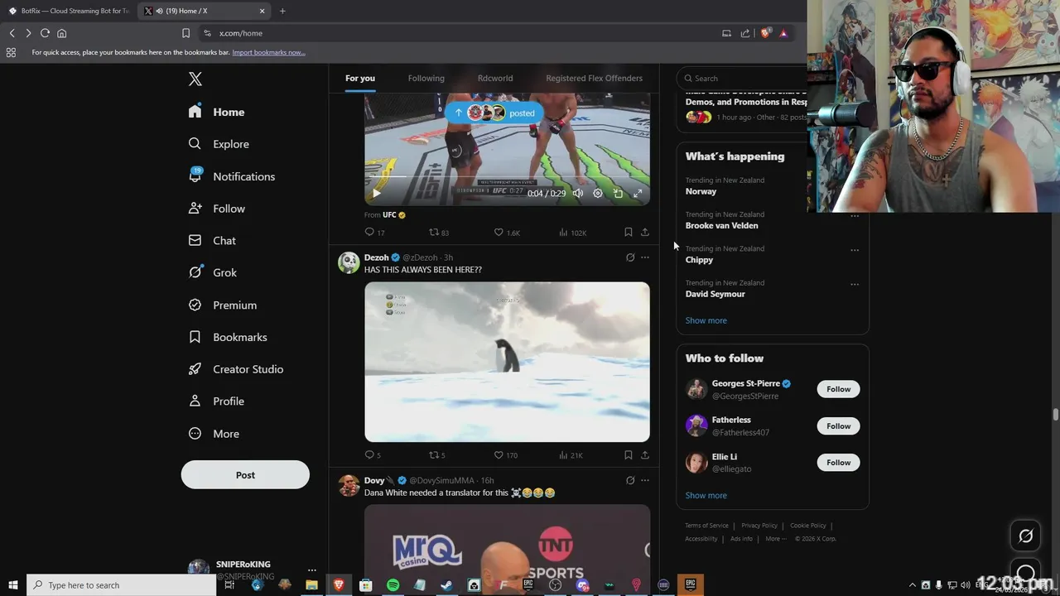The width and height of the screenshot is (1060, 596).
Task: Open Brave Shields icon
Action: 765,33
